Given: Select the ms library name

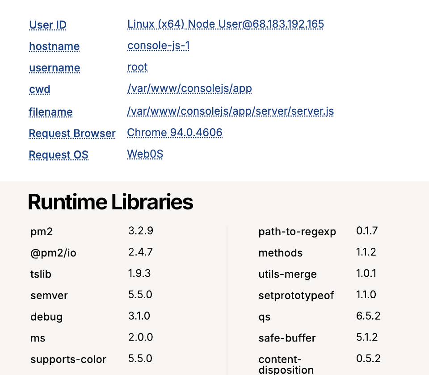Looking at the screenshot, I should 38,338.
